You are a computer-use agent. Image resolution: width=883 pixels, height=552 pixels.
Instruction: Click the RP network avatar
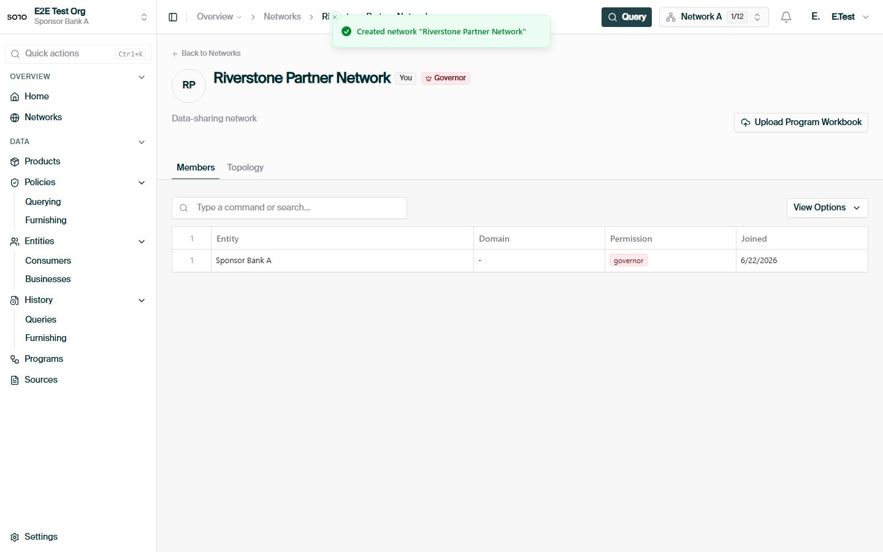click(x=189, y=86)
